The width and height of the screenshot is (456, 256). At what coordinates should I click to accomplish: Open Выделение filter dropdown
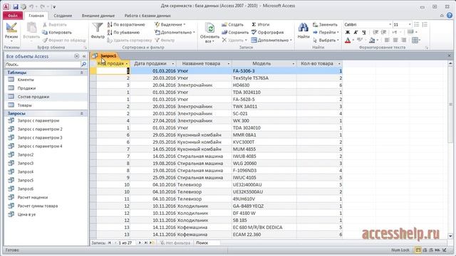click(x=170, y=25)
